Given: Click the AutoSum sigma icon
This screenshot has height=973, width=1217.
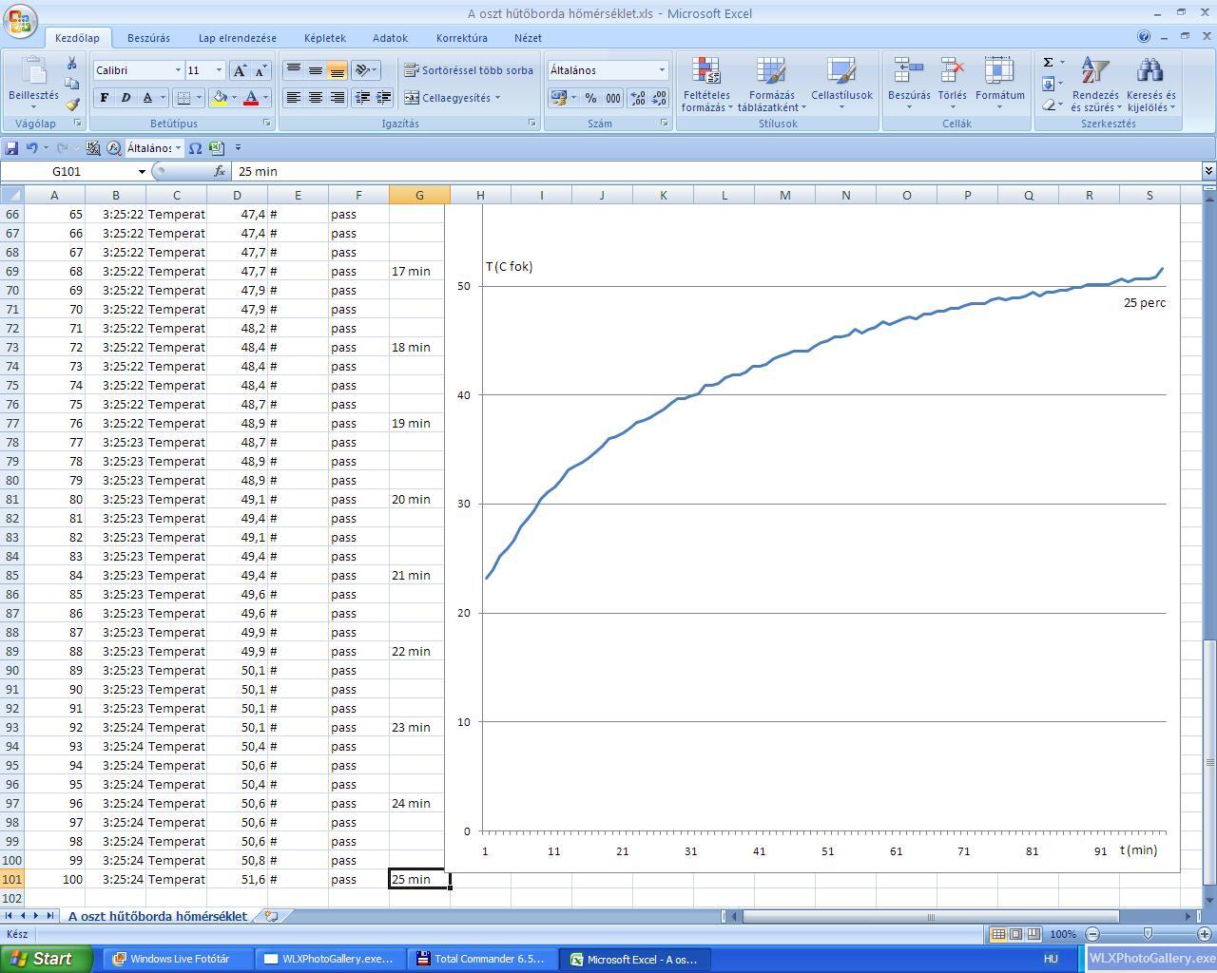Looking at the screenshot, I should (1049, 63).
